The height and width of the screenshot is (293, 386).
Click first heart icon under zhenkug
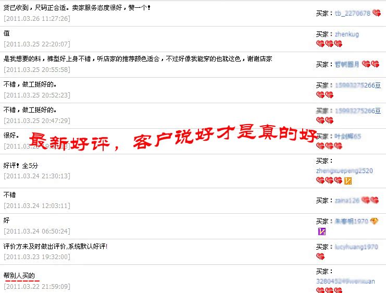click(320, 44)
